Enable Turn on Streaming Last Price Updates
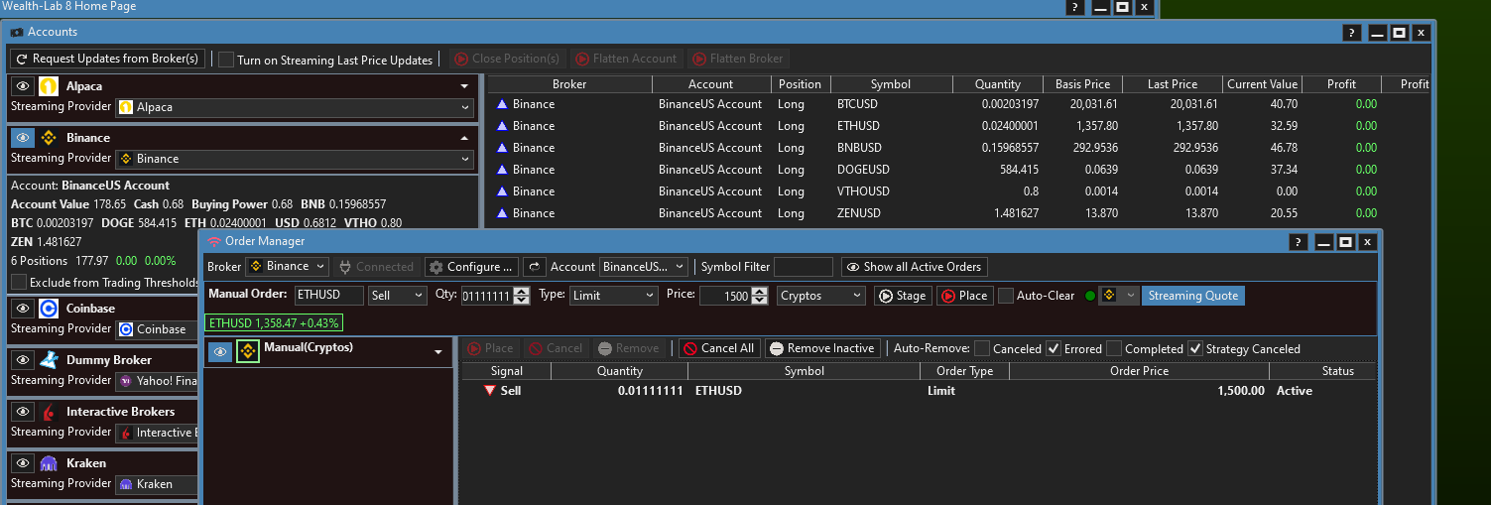Screen dimensions: 1491x505 click(226, 60)
